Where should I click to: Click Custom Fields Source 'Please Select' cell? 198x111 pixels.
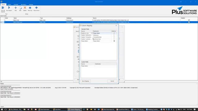point(88,66)
